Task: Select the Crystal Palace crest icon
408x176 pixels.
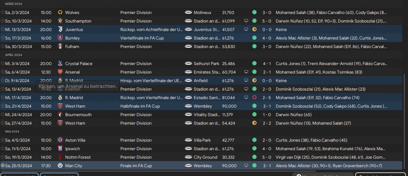Action: click(x=60, y=64)
